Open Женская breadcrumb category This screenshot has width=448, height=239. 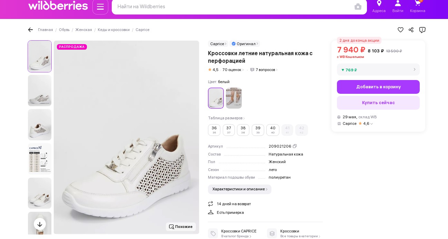[x=83, y=30]
